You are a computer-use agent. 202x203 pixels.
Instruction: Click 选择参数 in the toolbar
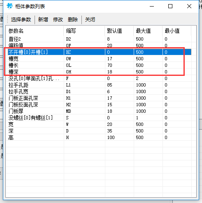(x=21, y=20)
